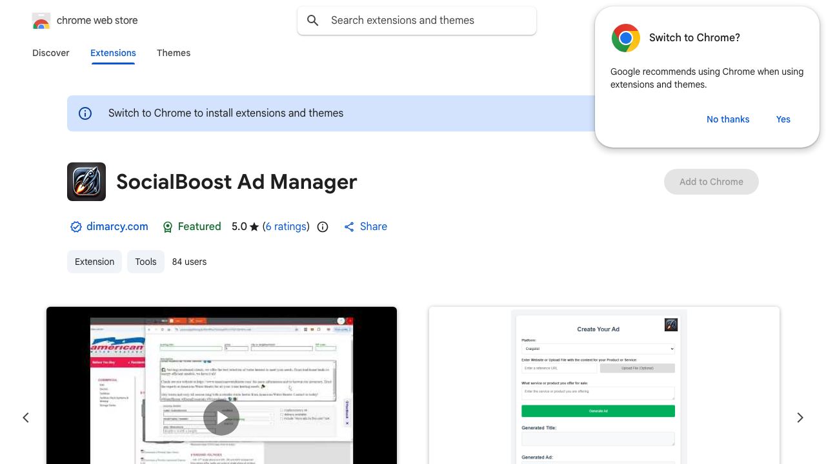Click the ratings info circle icon
This screenshot has width=826, height=464.
[x=323, y=227]
